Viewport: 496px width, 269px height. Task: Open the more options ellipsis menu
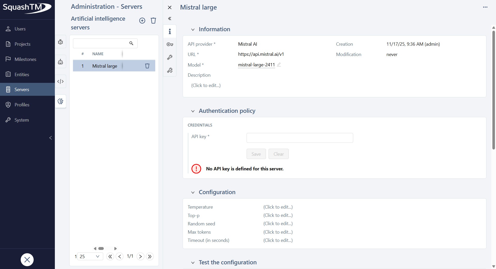coord(485,7)
